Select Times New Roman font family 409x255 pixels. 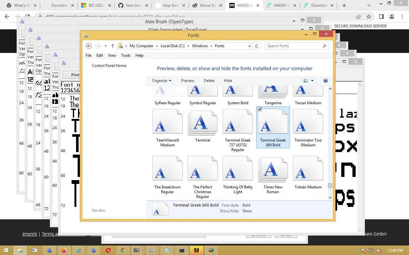273,175
